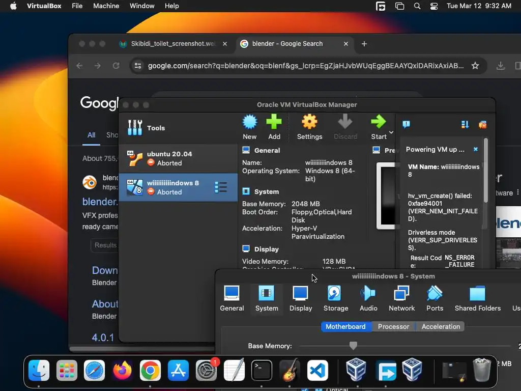Image resolution: width=521 pixels, height=391 pixels.
Task: Click the notification center icon in VirtualBox
Action: click(406, 124)
